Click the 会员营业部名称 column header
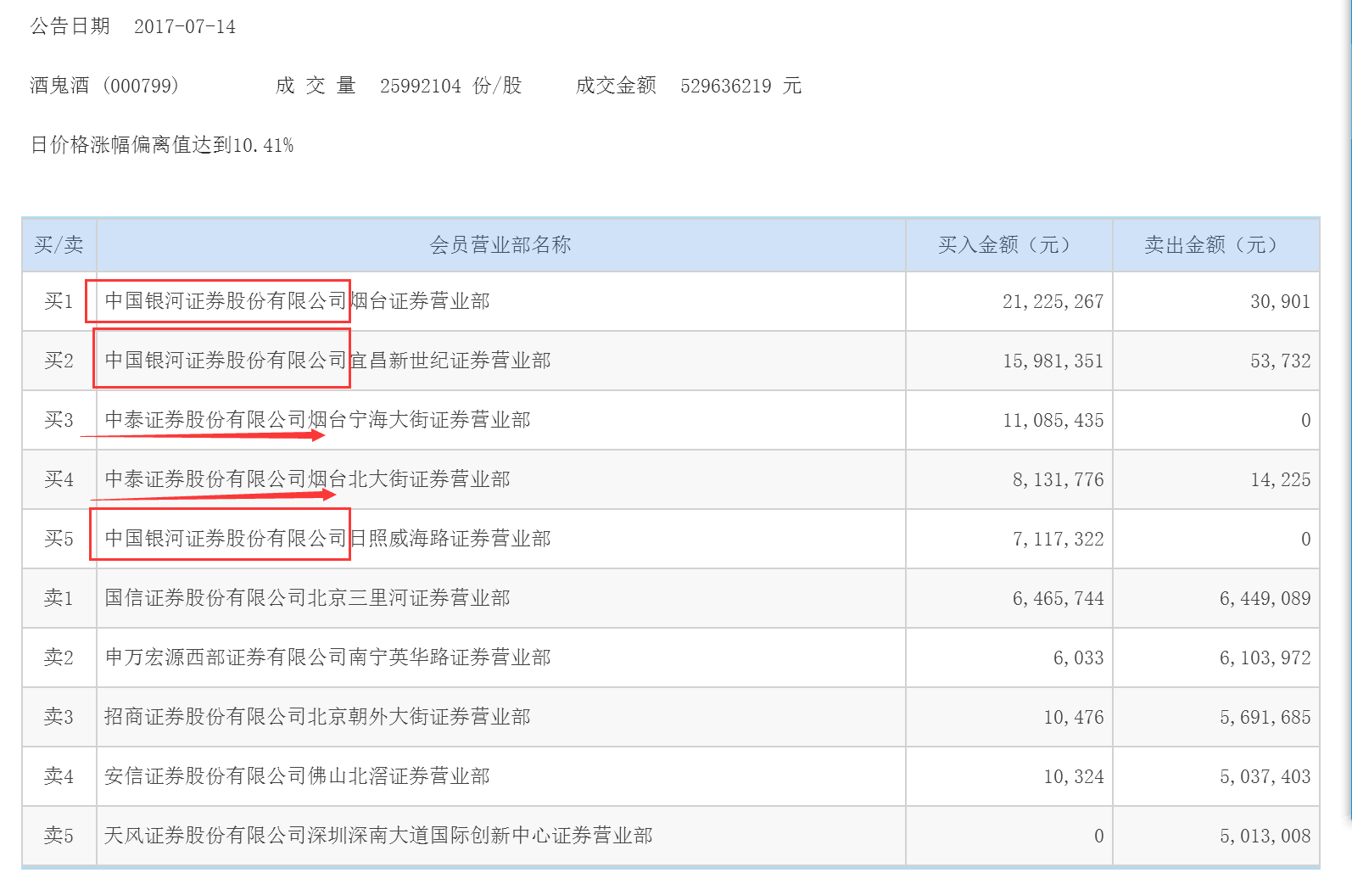Viewport: 1352px width, 873px height. pos(500,245)
